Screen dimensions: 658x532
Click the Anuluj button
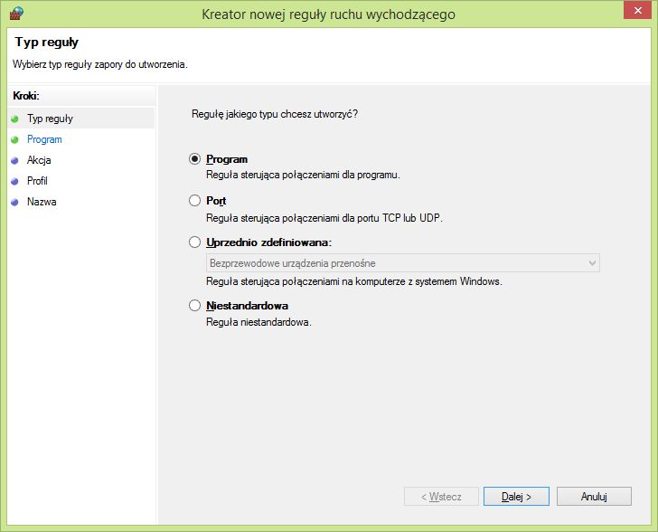pyautogui.click(x=594, y=497)
